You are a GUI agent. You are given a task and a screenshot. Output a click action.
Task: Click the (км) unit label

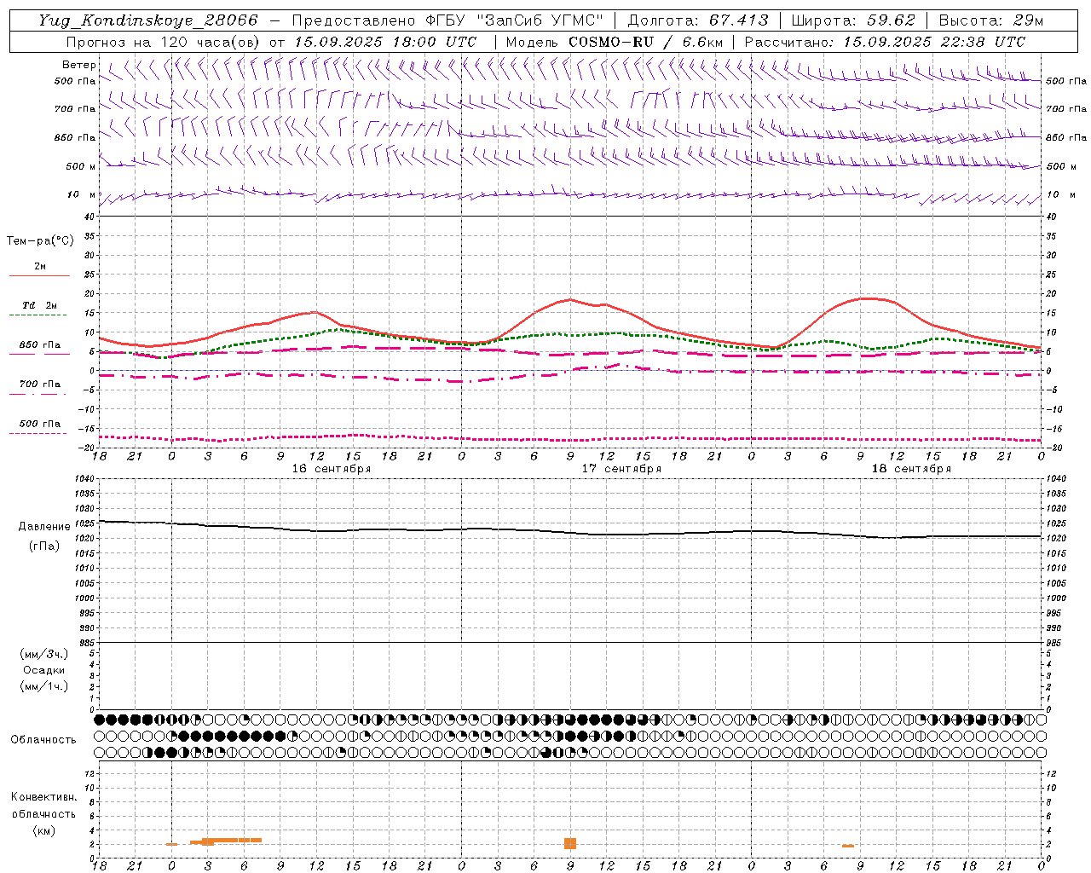click(x=43, y=830)
